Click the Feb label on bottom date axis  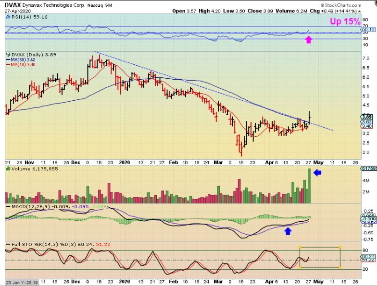173,281
